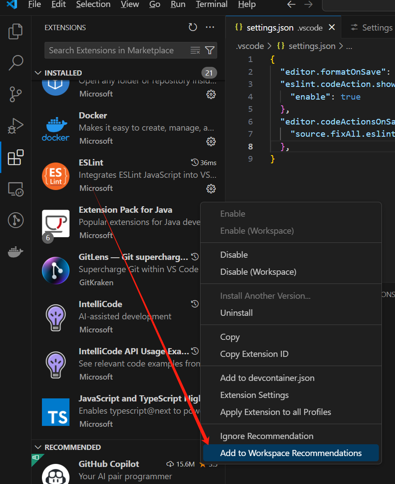Open the Search view icon

16,62
